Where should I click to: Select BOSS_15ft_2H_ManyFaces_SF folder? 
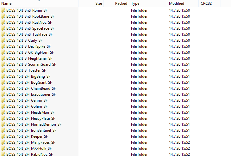click(30, 142)
